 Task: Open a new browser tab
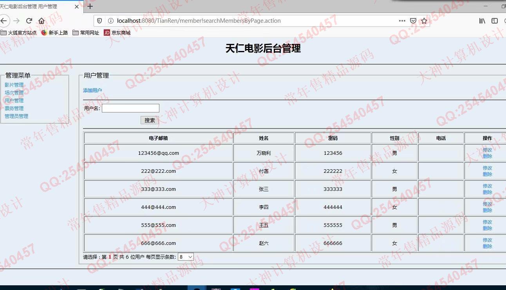click(90, 6)
